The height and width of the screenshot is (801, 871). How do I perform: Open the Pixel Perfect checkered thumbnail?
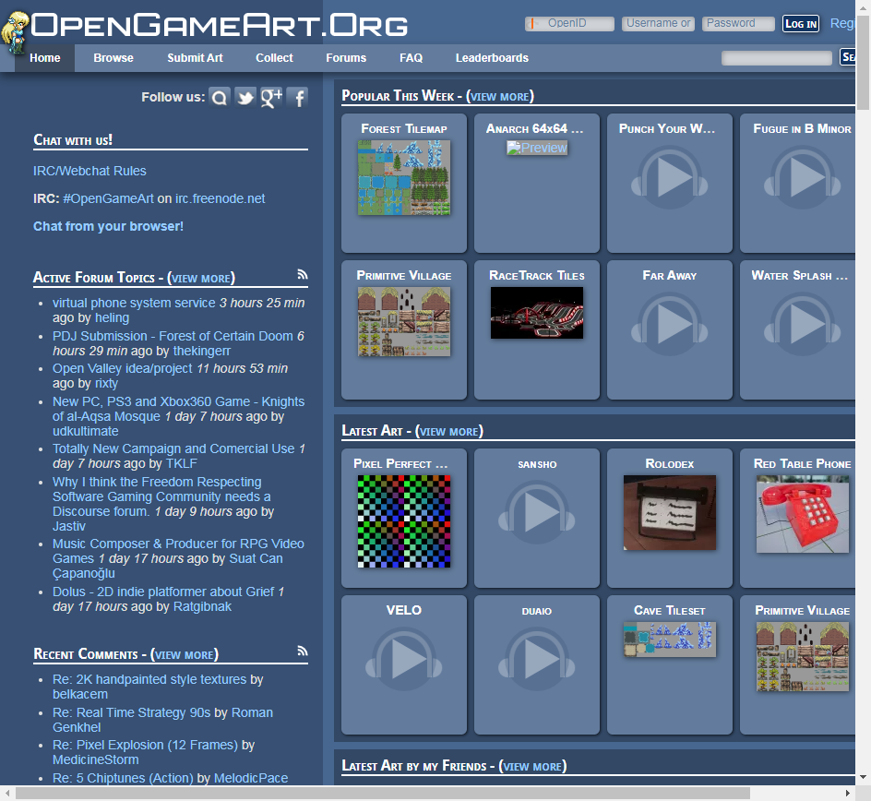(404, 521)
